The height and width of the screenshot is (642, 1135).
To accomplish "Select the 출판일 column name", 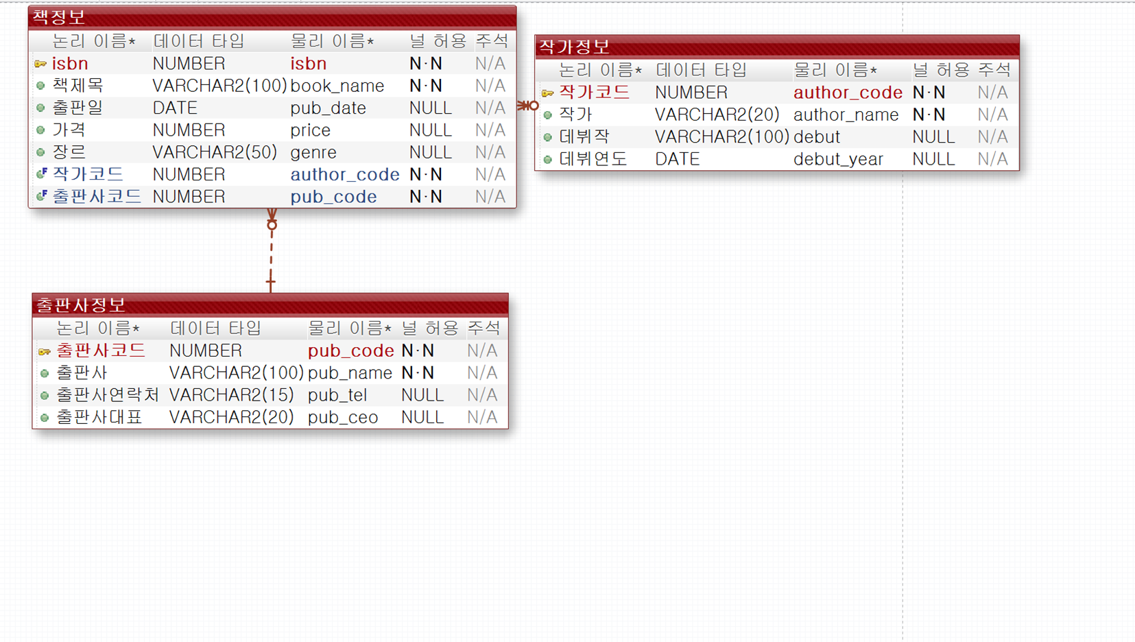I will pos(77,108).
